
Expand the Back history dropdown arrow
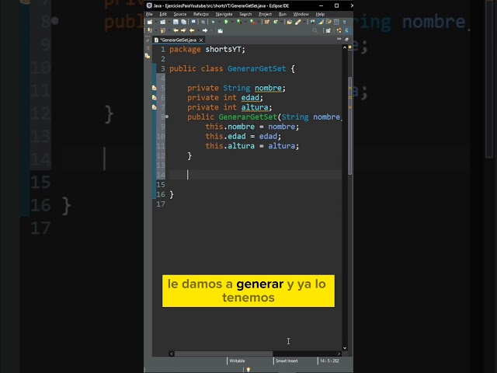coord(199,30)
